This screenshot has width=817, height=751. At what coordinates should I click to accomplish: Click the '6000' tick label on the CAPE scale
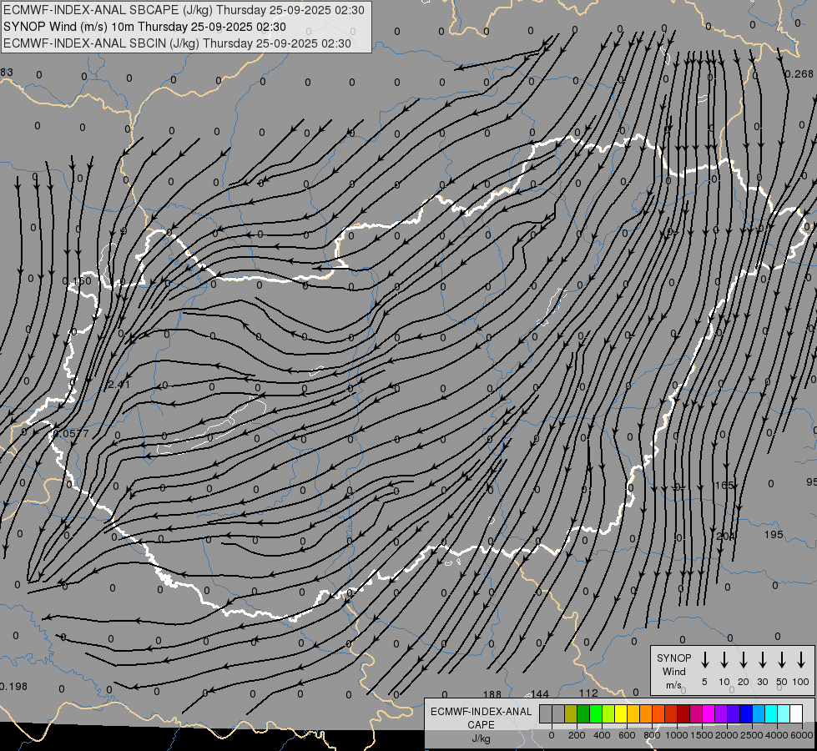coord(802,735)
